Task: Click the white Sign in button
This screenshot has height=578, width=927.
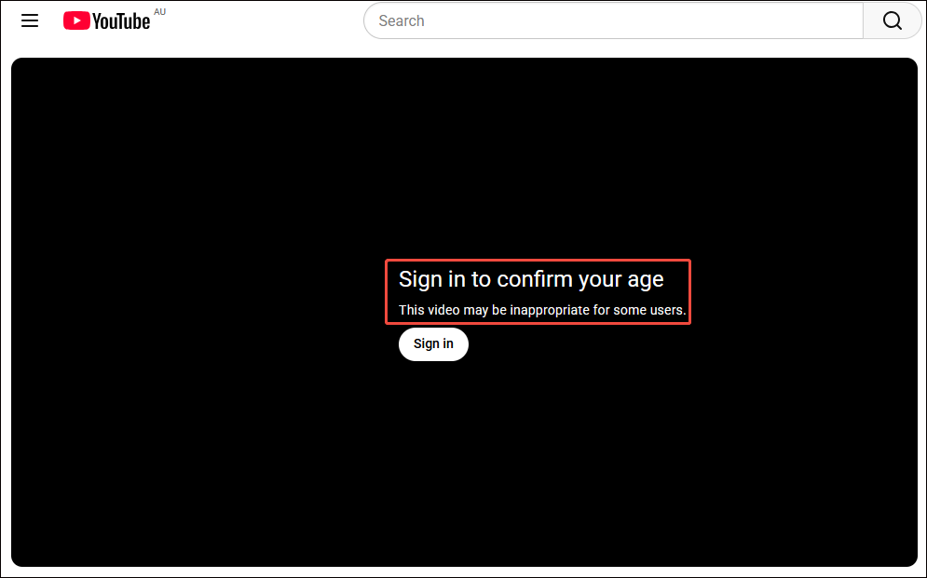Action: (433, 343)
